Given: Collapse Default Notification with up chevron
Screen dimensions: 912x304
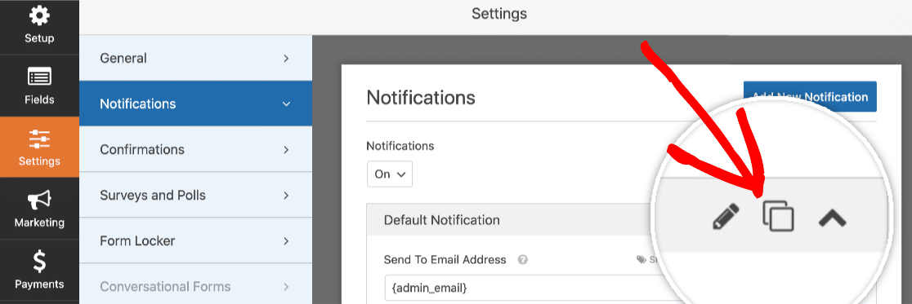Looking at the screenshot, I should click(832, 218).
